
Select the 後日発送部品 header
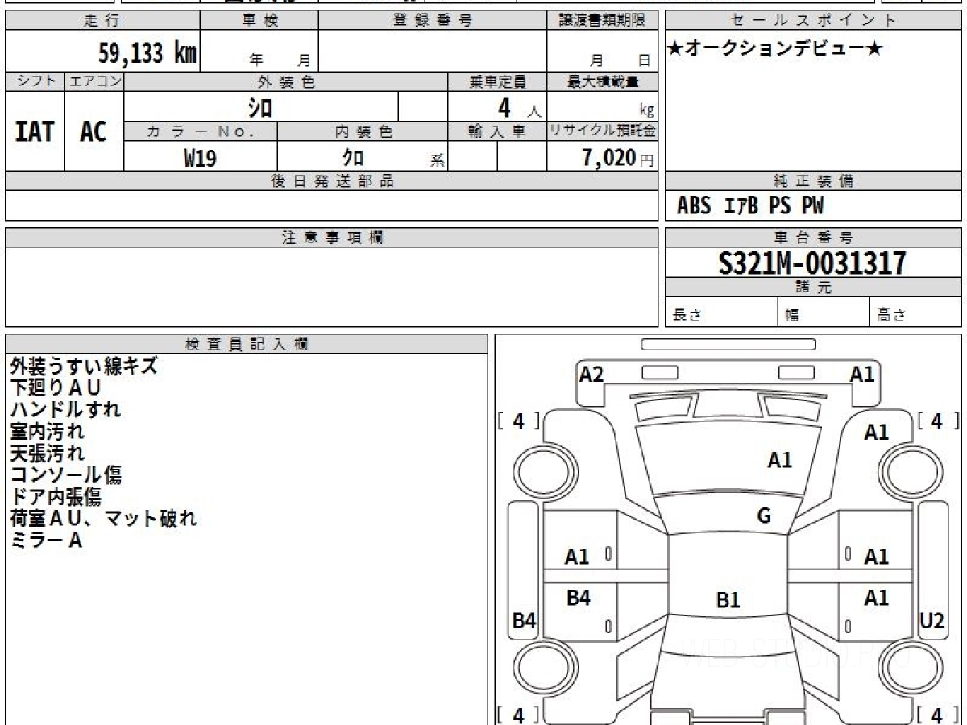[x=331, y=181]
